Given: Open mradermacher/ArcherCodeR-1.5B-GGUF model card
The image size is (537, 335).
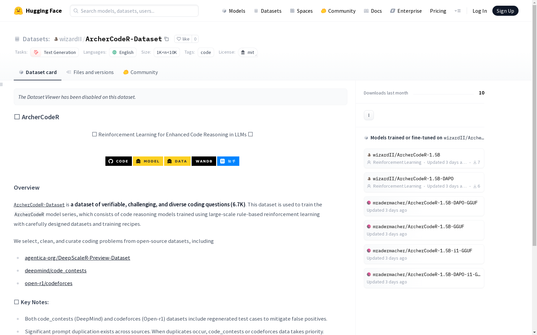Looking at the screenshot, I should point(424,230).
